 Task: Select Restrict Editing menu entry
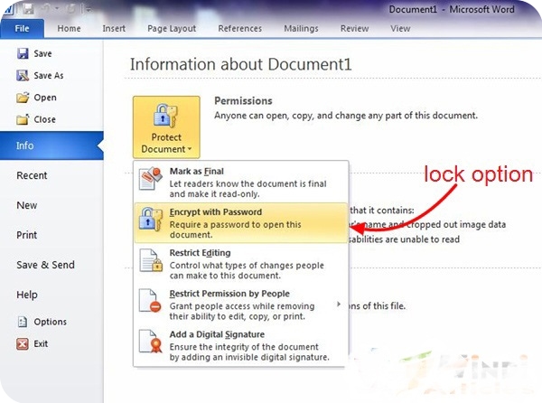click(240, 264)
